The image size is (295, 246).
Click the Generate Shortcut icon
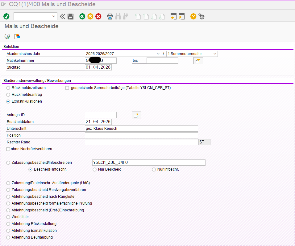click(x=181, y=17)
